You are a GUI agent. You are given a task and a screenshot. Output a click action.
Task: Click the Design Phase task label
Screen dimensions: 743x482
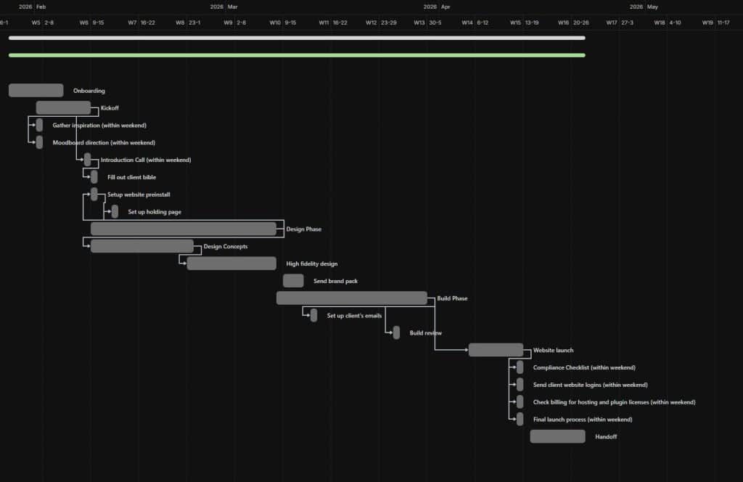tap(303, 229)
